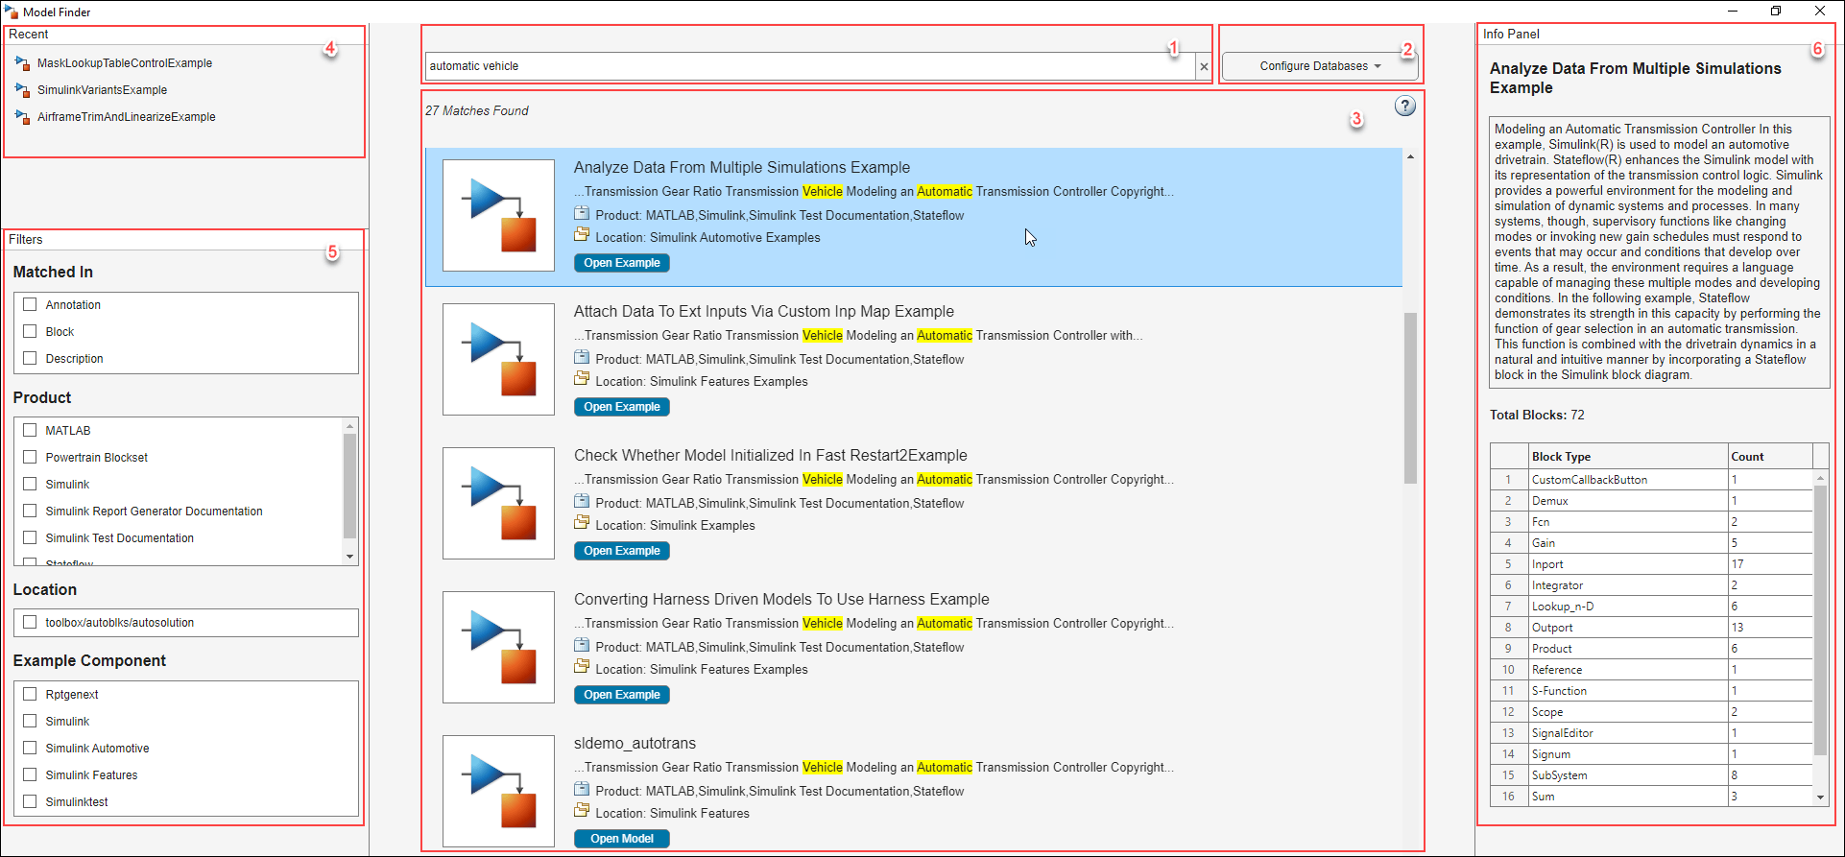Viewport: 1845px width, 857px height.
Task: Click product icon in Analyze Data result
Action: 582,214
